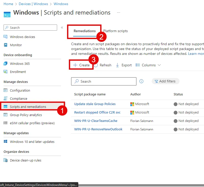Expand the Columns dropdown chevron

pyautogui.click(x=159, y=65)
